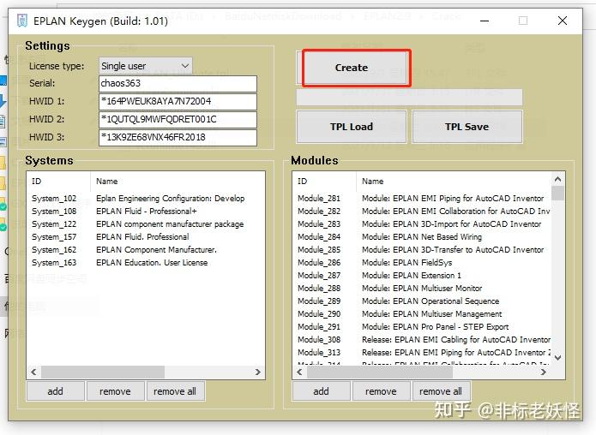The width and height of the screenshot is (596, 435).
Task: Select System_157 EPLAN Fluid Professional row
Action: click(146, 237)
